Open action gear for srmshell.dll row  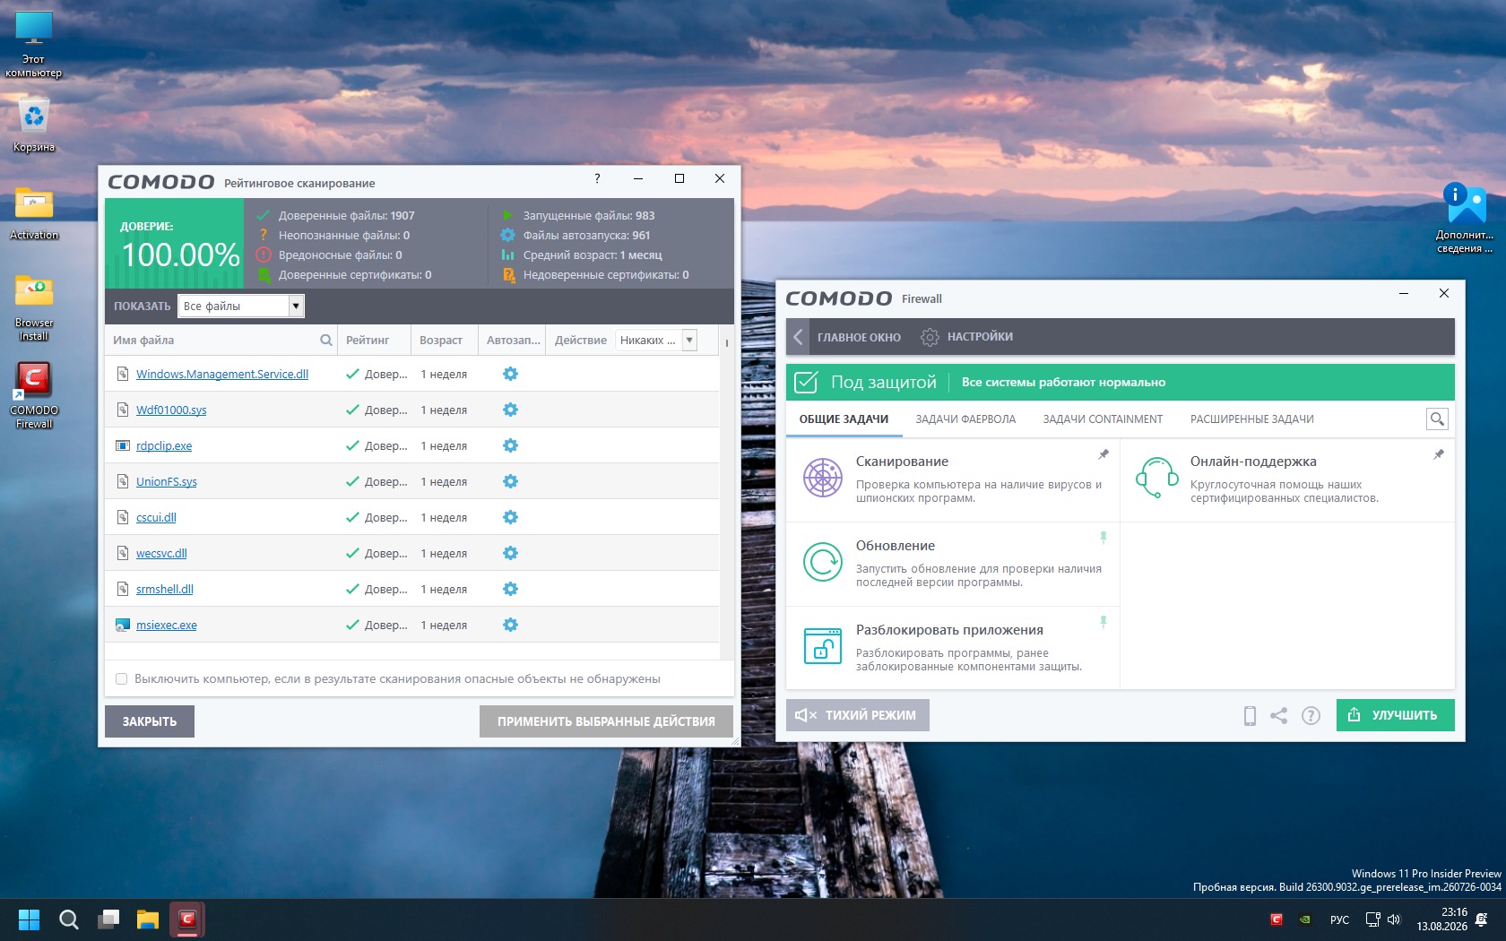click(x=510, y=589)
